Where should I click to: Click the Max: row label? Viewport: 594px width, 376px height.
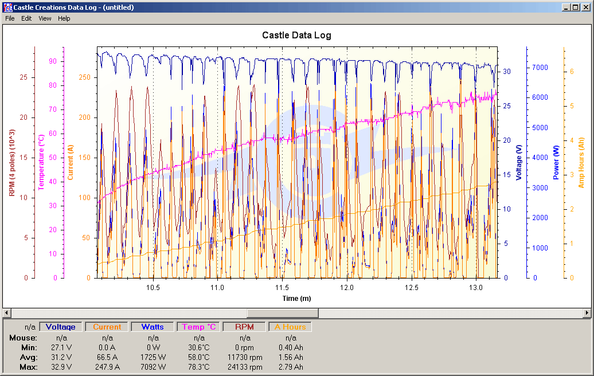coord(29,367)
